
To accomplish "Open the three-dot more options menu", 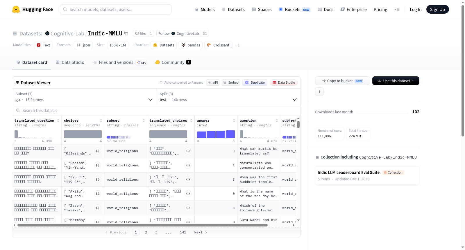I will [x=319, y=92].
